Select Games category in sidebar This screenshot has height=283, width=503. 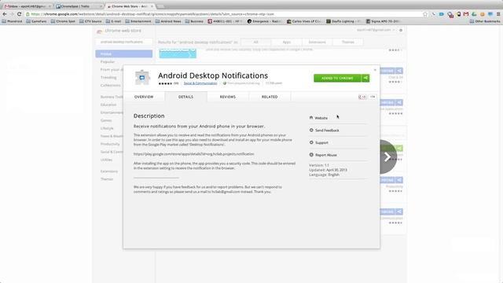pyautogui.click(x=106, y=120)
